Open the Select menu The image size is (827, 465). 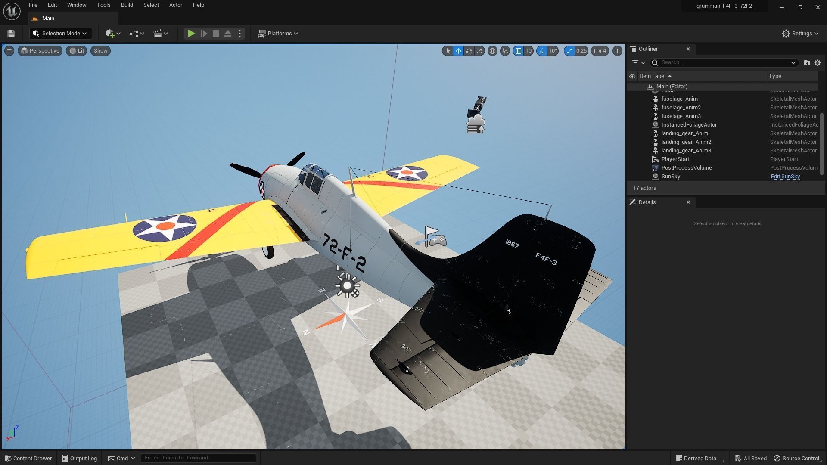151,5
